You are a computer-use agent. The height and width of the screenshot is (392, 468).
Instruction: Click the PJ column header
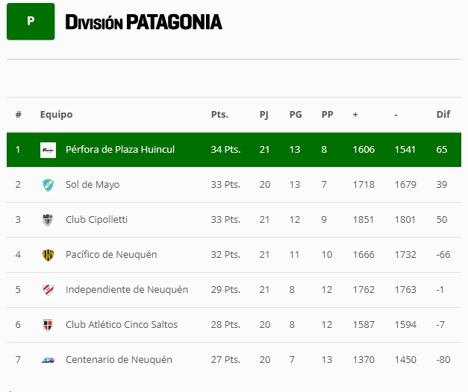[x=264, y=115]
